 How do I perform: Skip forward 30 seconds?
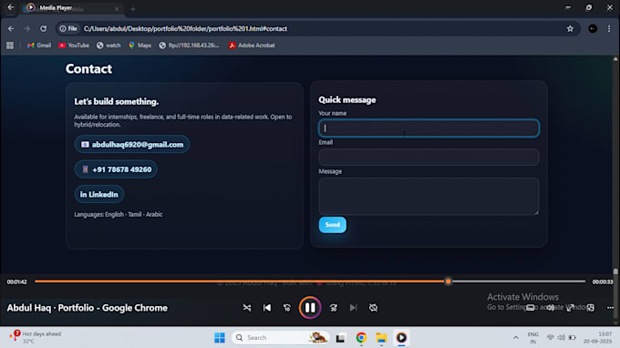[x=334, y=307]
